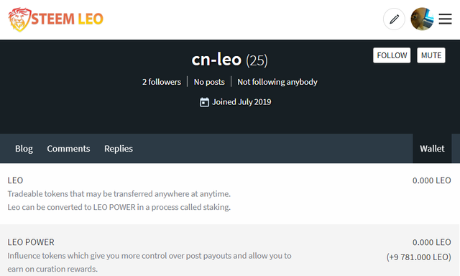This screenshot has width=460, height=276.
Task: Open the Wallet tab
Action: point(432,148)
